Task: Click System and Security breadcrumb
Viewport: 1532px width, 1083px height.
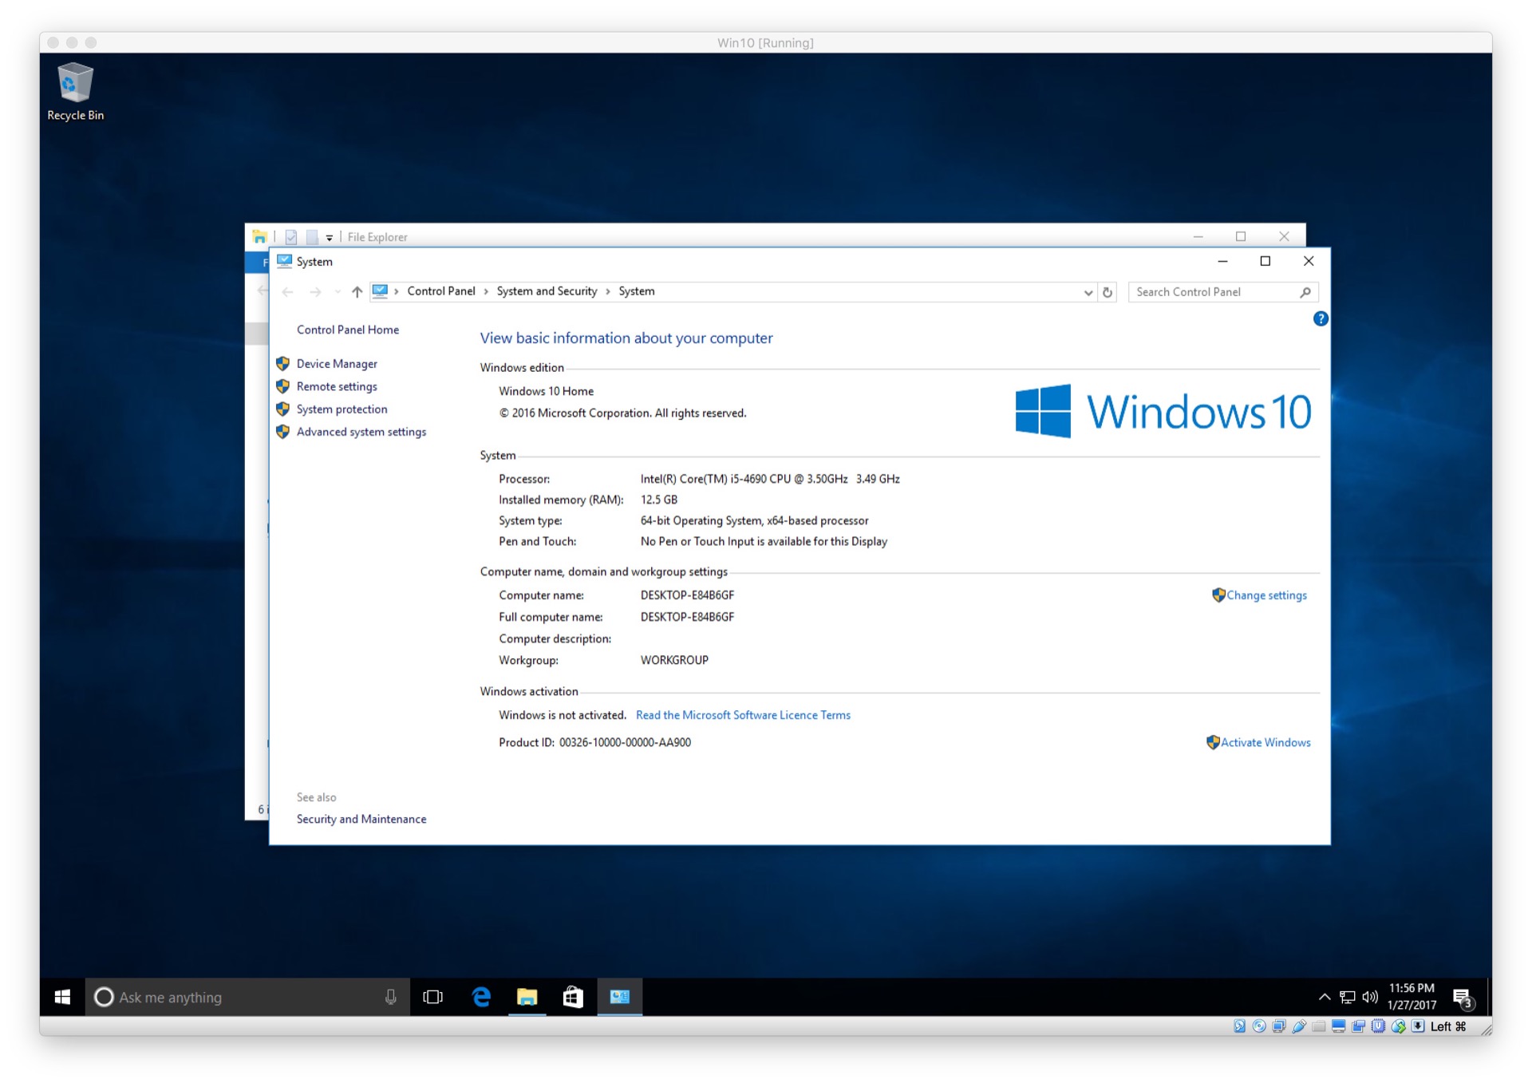Action: pyautogui.click(x=547, y=291)
